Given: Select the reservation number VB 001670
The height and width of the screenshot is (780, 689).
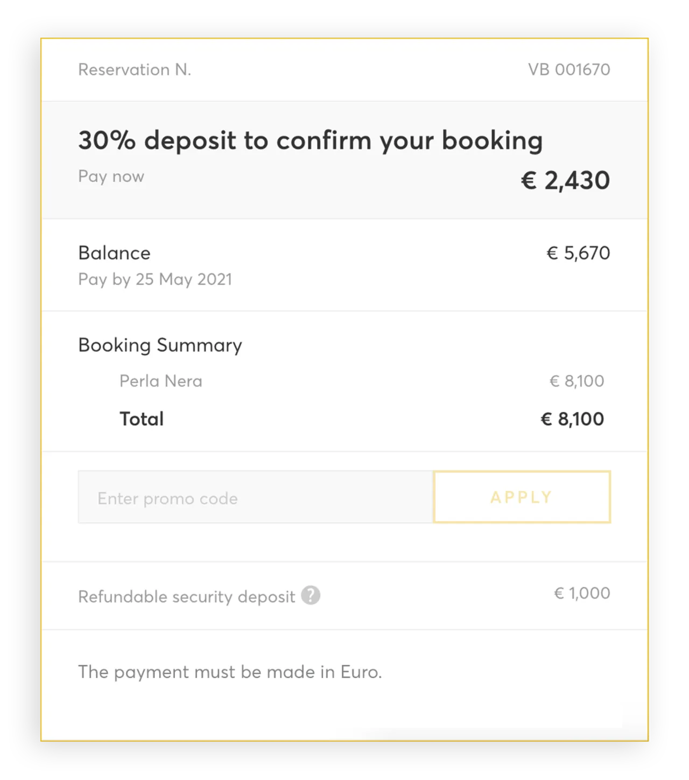Looking at the screenshot, I should tap(569, 69).
